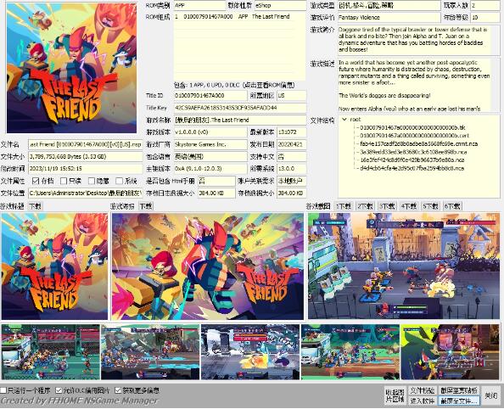Toggle the 只读 file attribute checkbox
Screen dimensions: 504x409
click(64, 181)
